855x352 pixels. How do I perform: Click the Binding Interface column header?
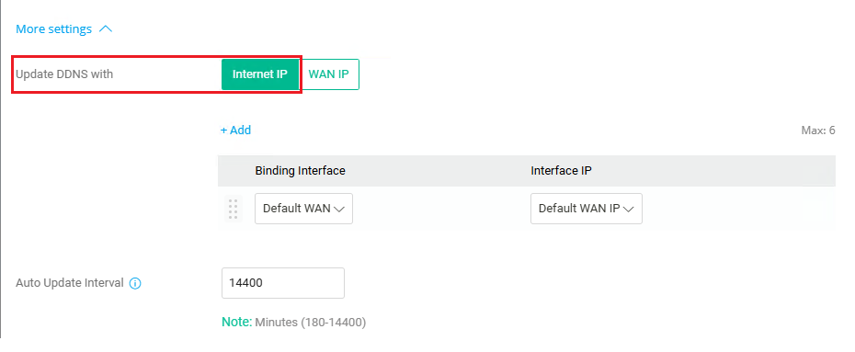(300, 171)
